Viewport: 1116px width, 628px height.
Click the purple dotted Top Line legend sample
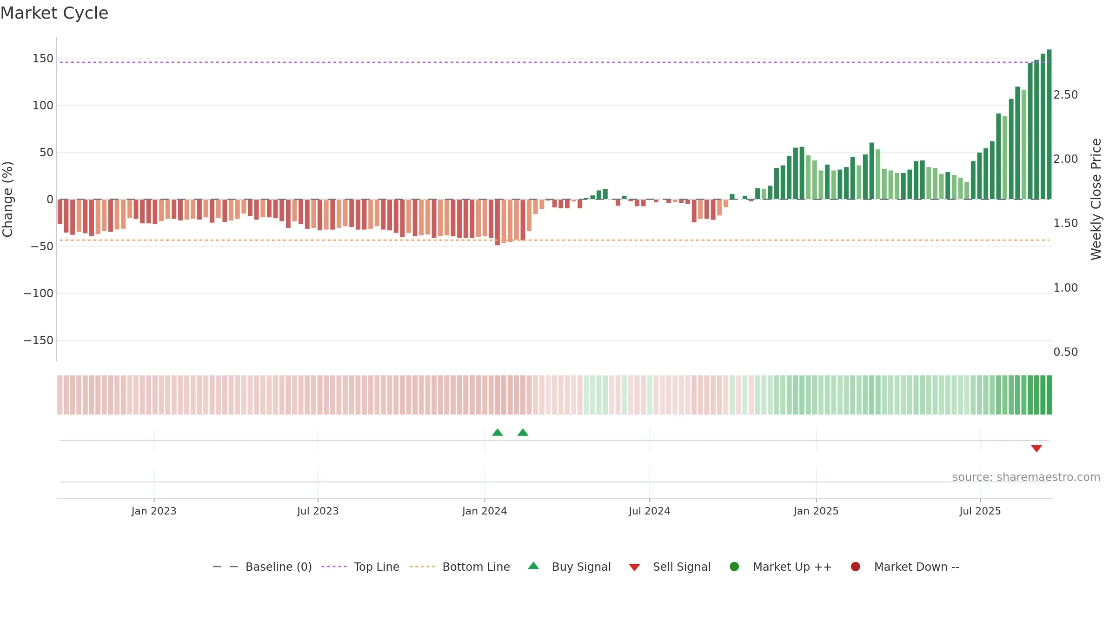334,567
